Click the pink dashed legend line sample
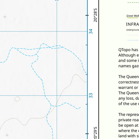 pyautogui.click(x=133, y=35)
